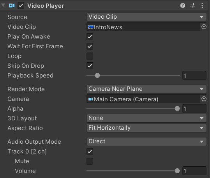Screen dimensions: 210x178
Task: Click the Video Player component icon
Action: [12, 5]
